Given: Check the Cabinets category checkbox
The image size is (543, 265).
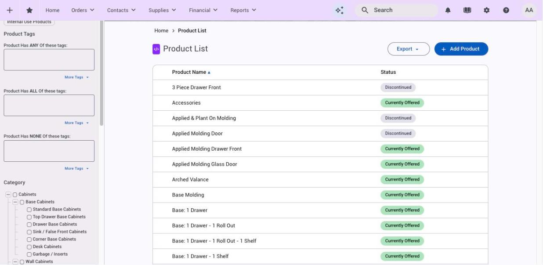Looking at the screenshot, I should click(15, 195).
